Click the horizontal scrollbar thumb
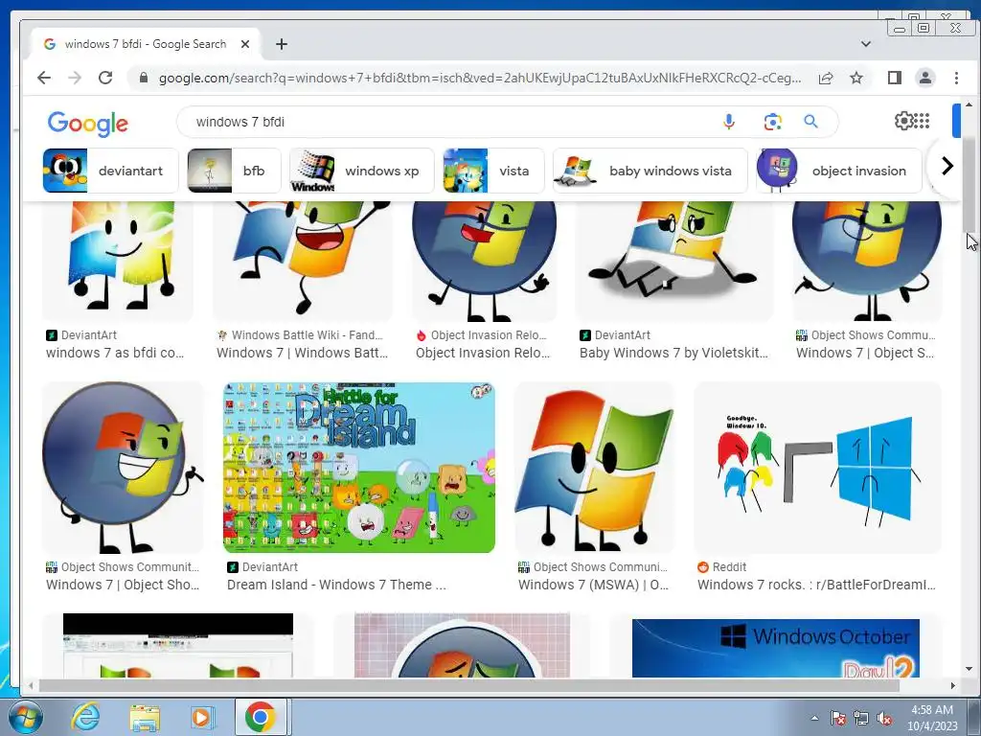The height and width of the screenshot is (736, 981). 469,686
